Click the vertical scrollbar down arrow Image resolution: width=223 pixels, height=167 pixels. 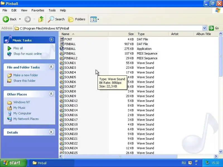220,151
